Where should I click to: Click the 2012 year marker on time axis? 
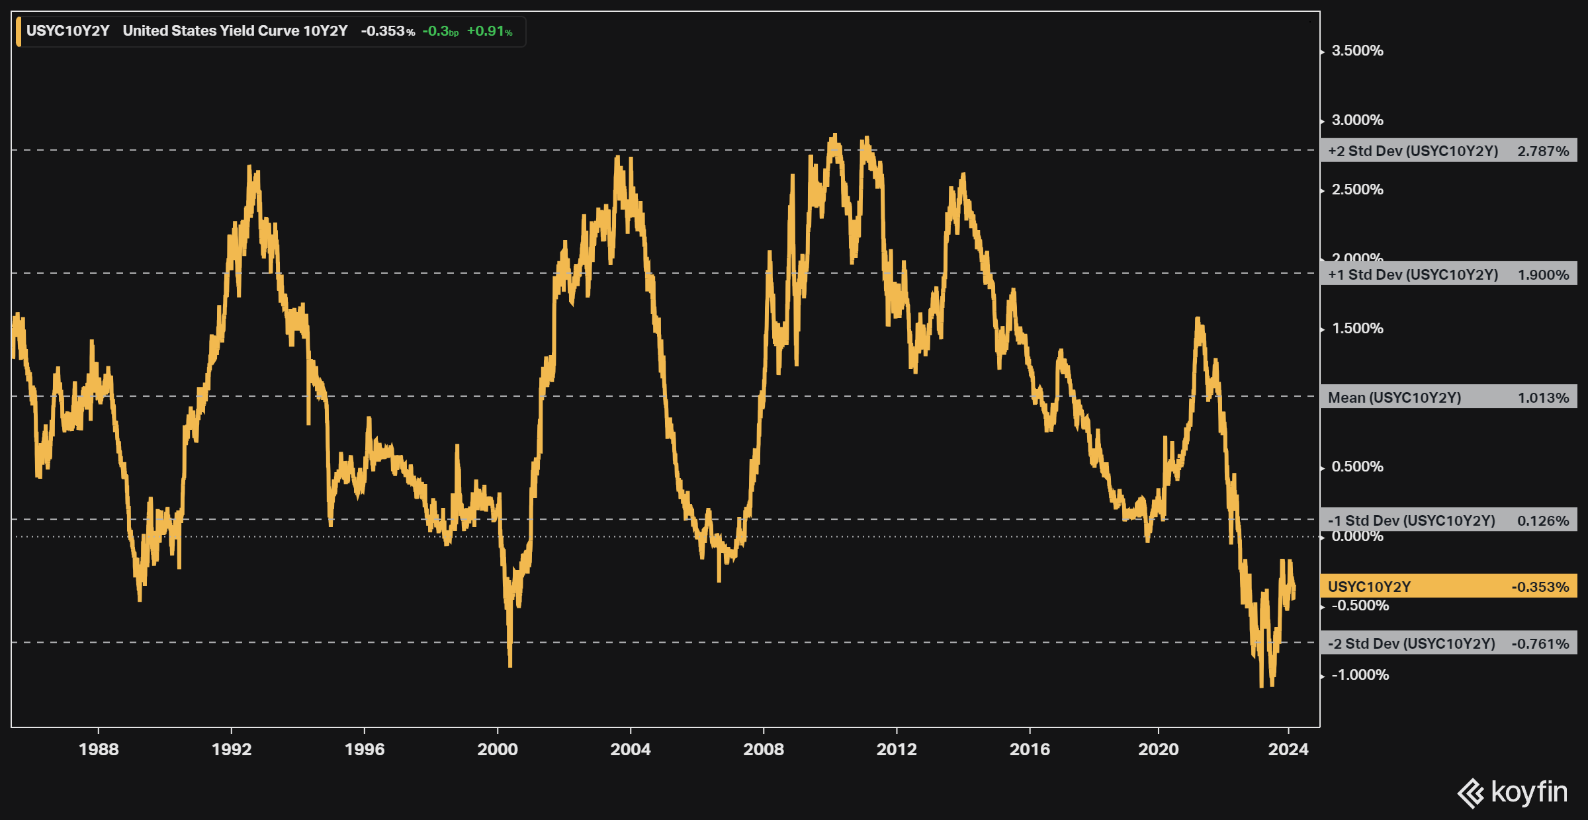click(897, 749)
